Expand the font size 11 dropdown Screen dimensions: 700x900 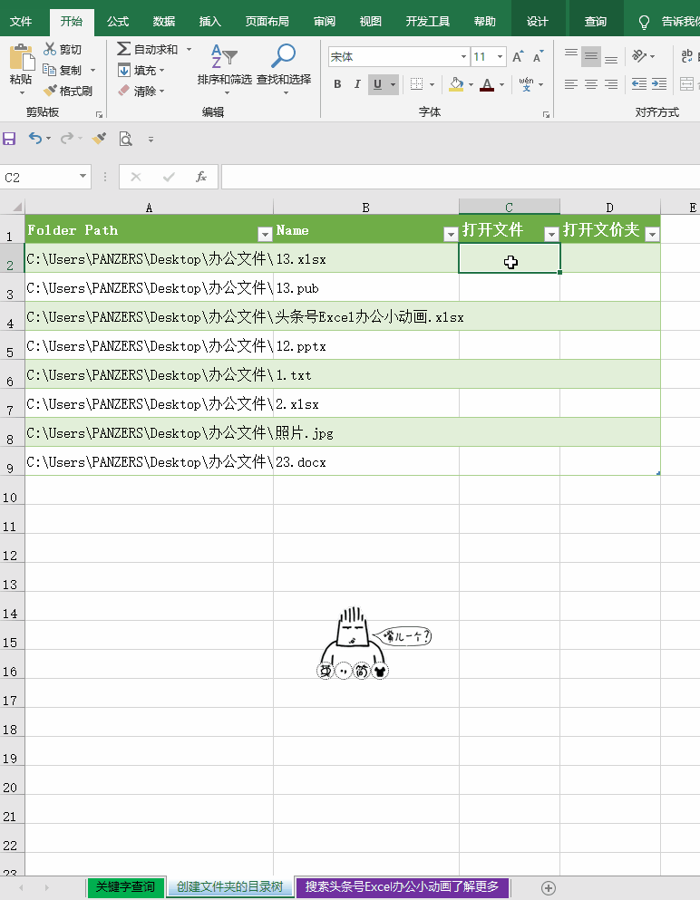click(x=501, y=56)
